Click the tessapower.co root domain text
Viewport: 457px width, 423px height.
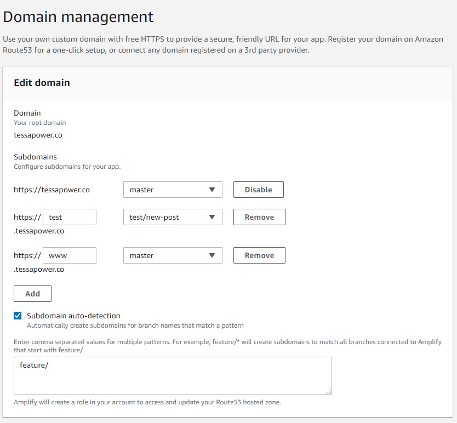tap(37, 135)
